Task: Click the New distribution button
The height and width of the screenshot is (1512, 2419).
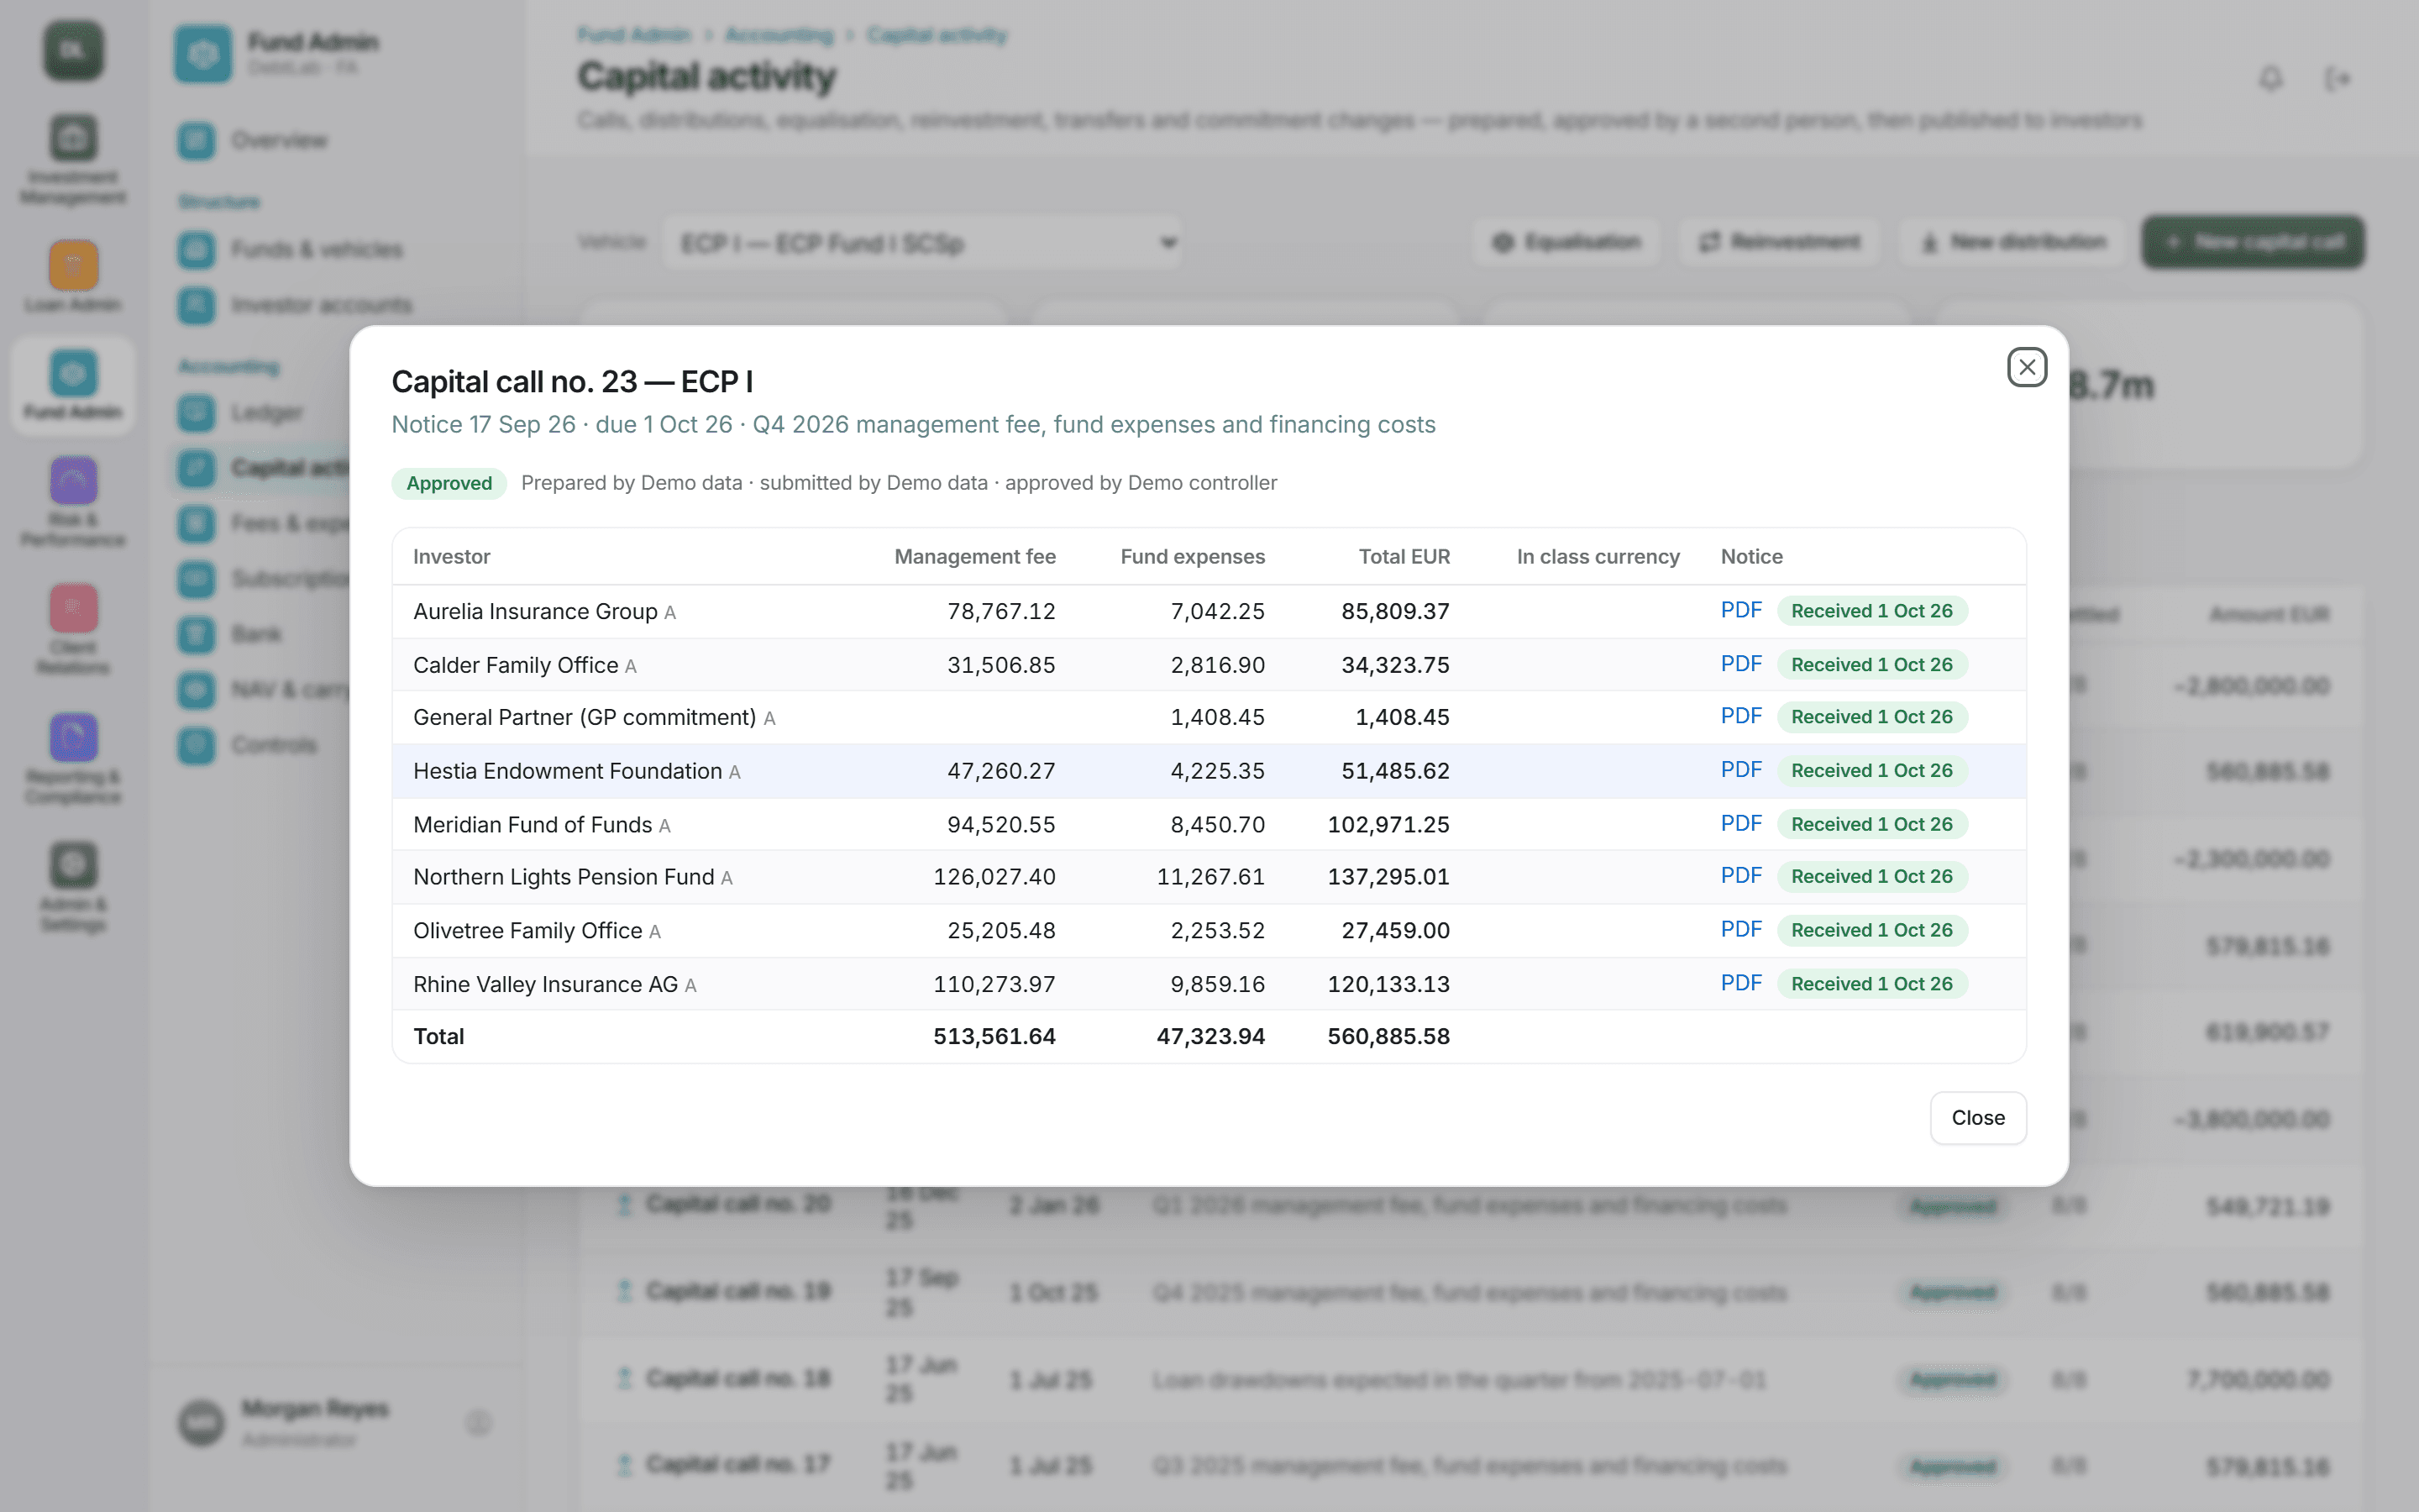Action: [2013, 242]
